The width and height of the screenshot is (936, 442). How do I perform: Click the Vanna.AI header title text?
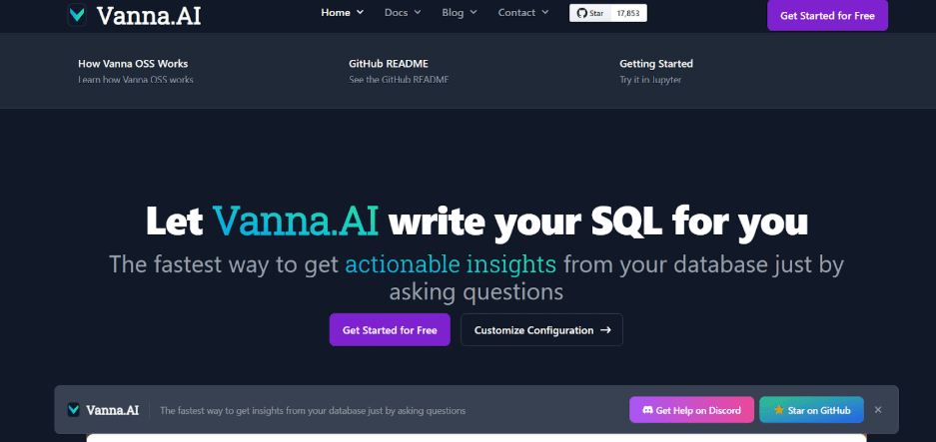pyautogui.click(x=149, y=16)
